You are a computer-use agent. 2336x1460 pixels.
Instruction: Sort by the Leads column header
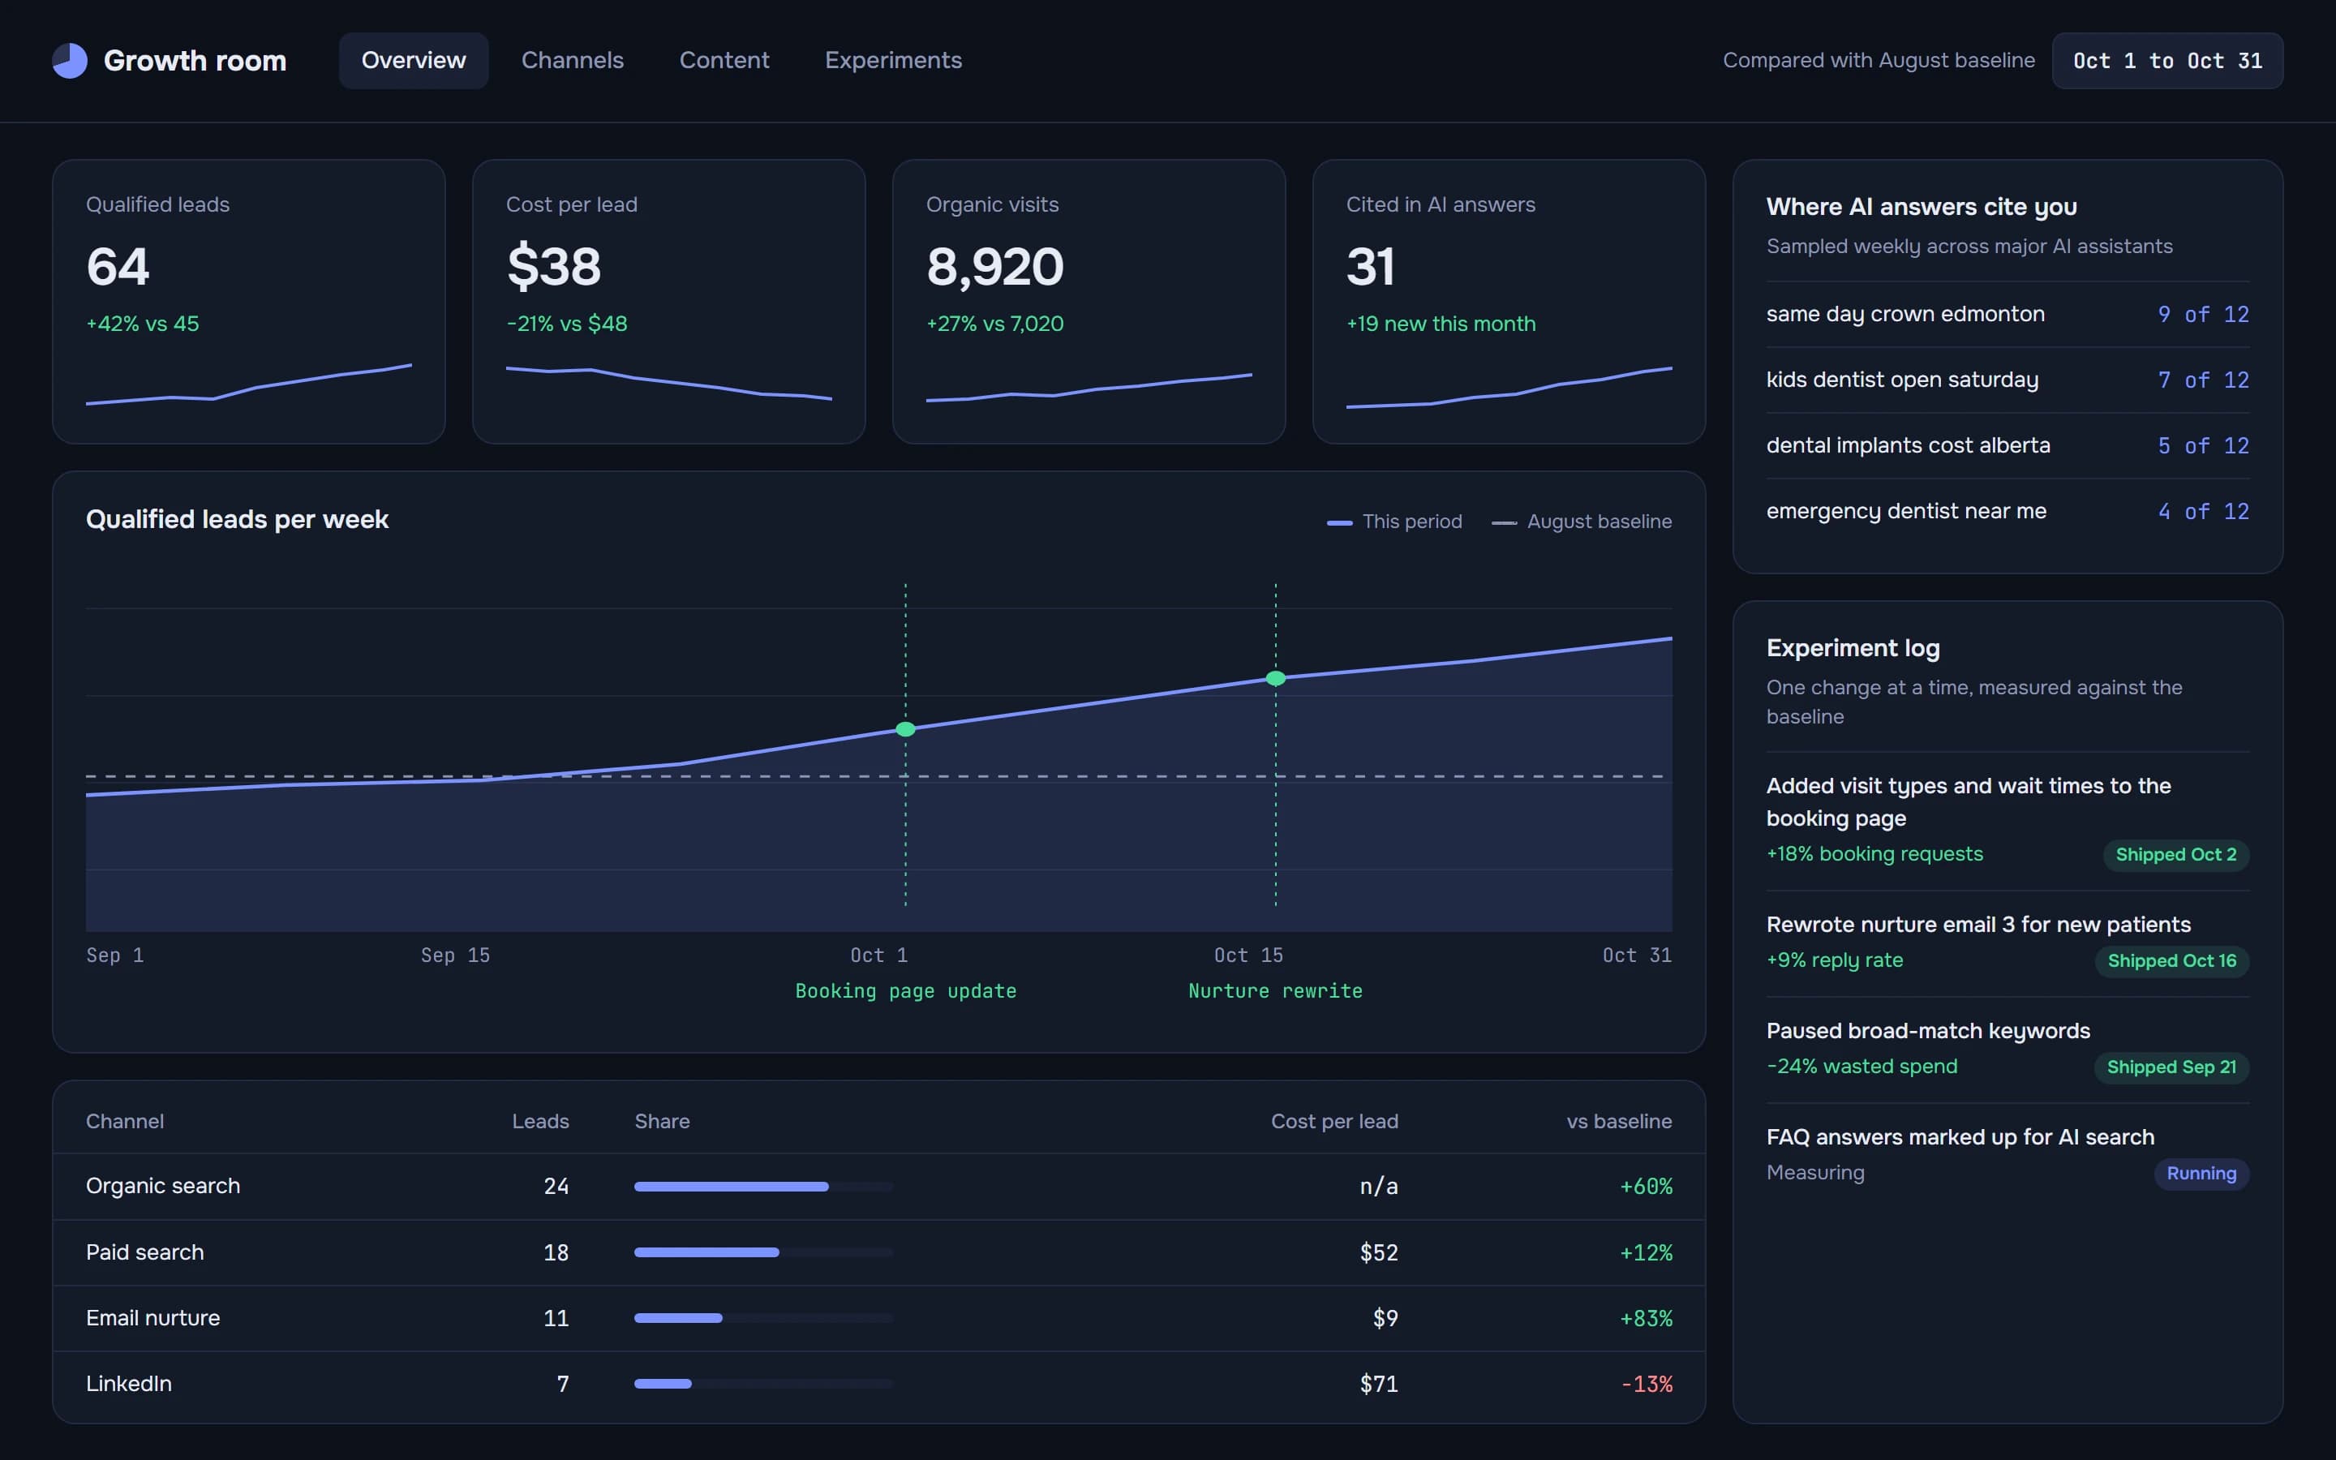pyautogui.click(x=539, y=1121)
